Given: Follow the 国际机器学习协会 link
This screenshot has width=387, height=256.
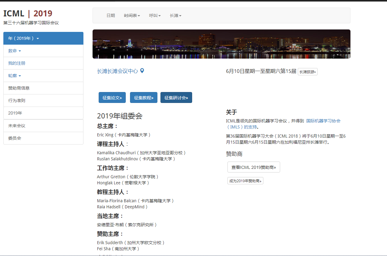Looking at the screenshot, I should [x=323, y=121].
